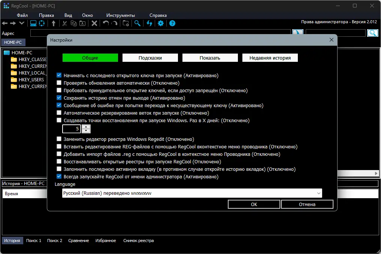
Task: Enable 'Автоматическое резервирование веток' checkbox
Action: coord(59,113)
